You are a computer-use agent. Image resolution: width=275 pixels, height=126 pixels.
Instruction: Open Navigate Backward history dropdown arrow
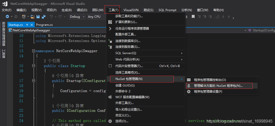12,17
